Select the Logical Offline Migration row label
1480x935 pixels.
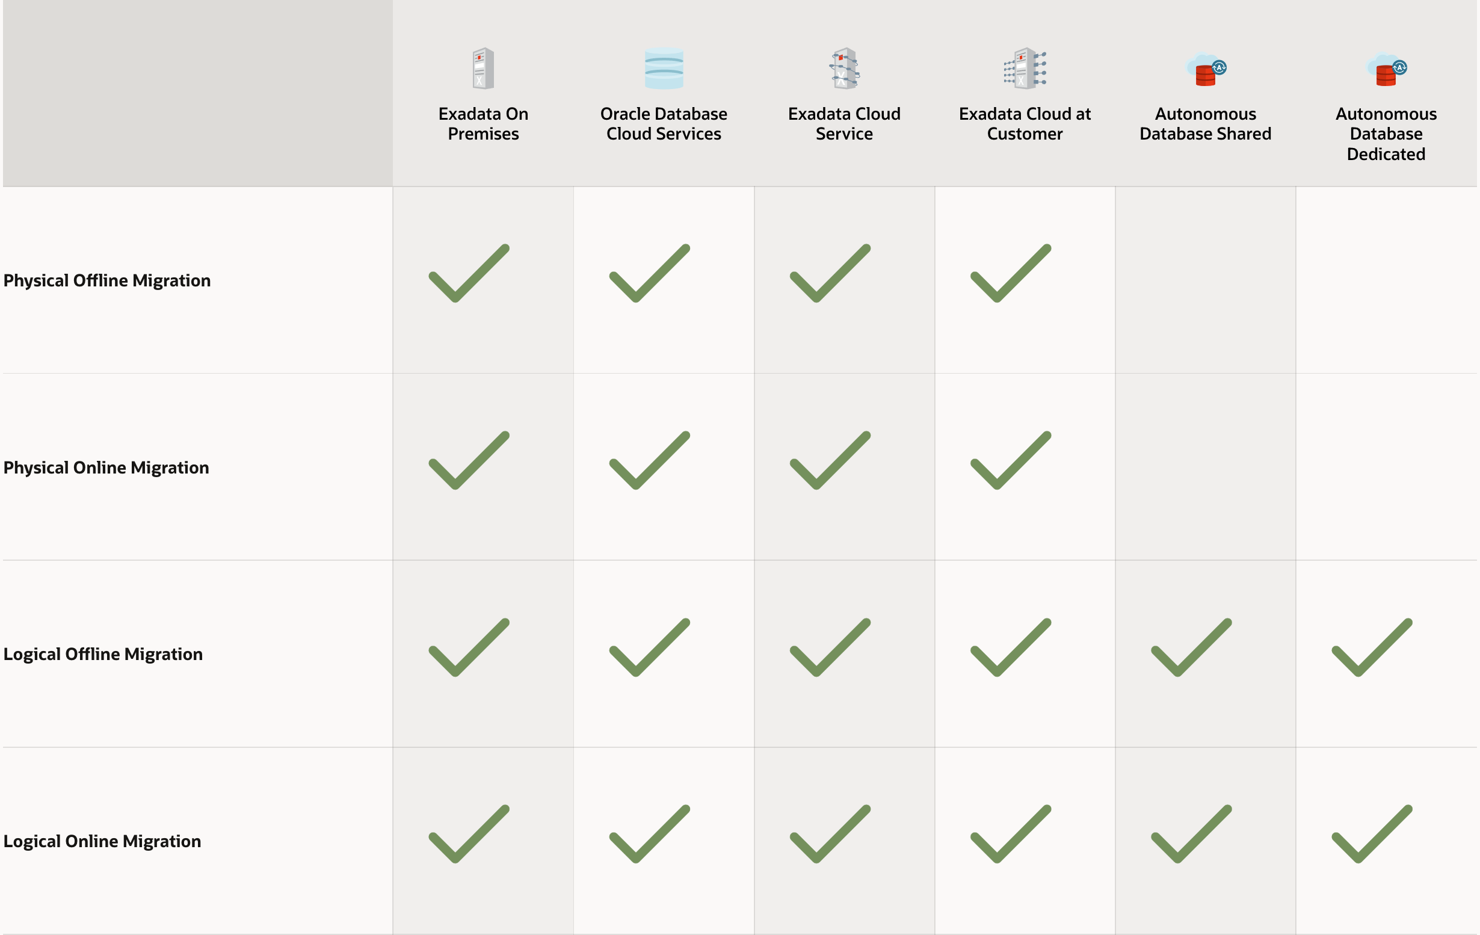(103, 654)
